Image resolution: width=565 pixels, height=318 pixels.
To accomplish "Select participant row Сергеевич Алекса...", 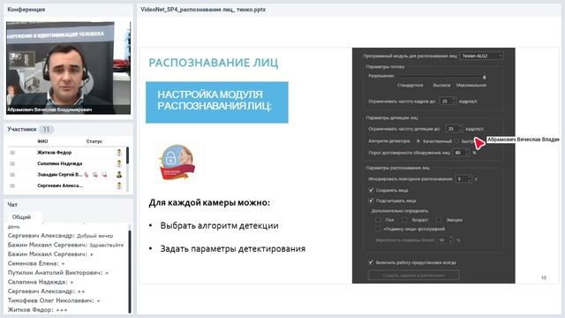I will click(x=67, y=186).
